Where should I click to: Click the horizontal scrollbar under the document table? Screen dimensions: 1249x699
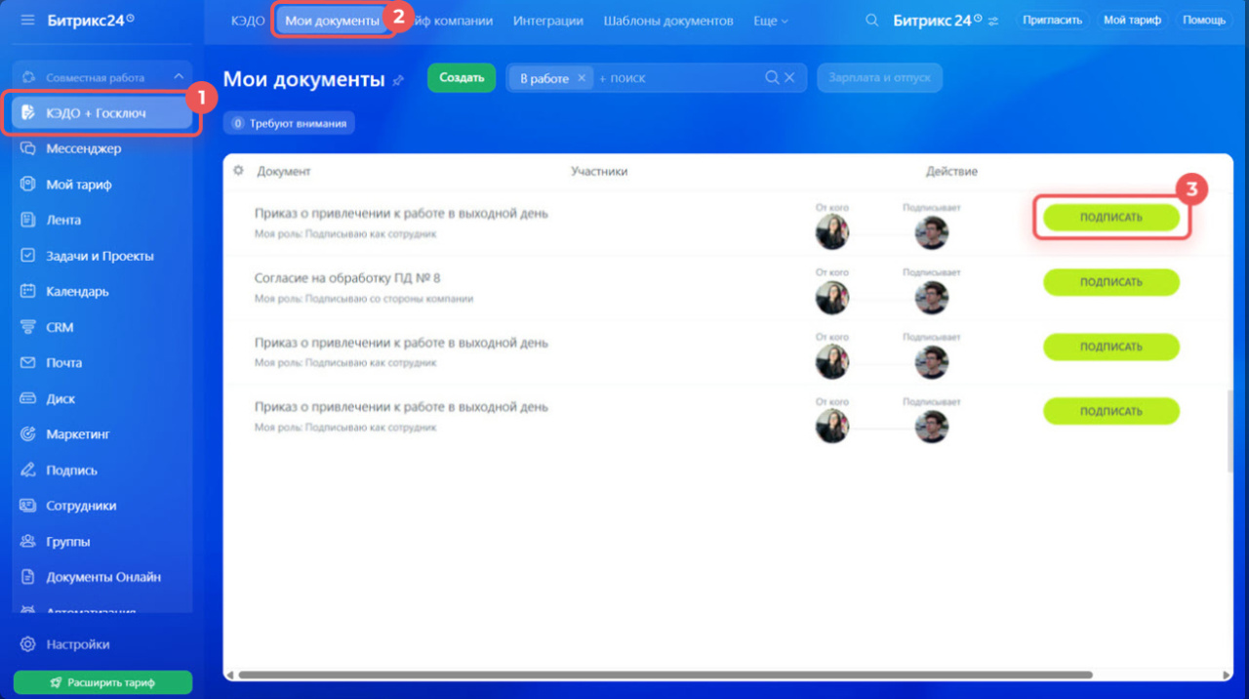point(665,675)
